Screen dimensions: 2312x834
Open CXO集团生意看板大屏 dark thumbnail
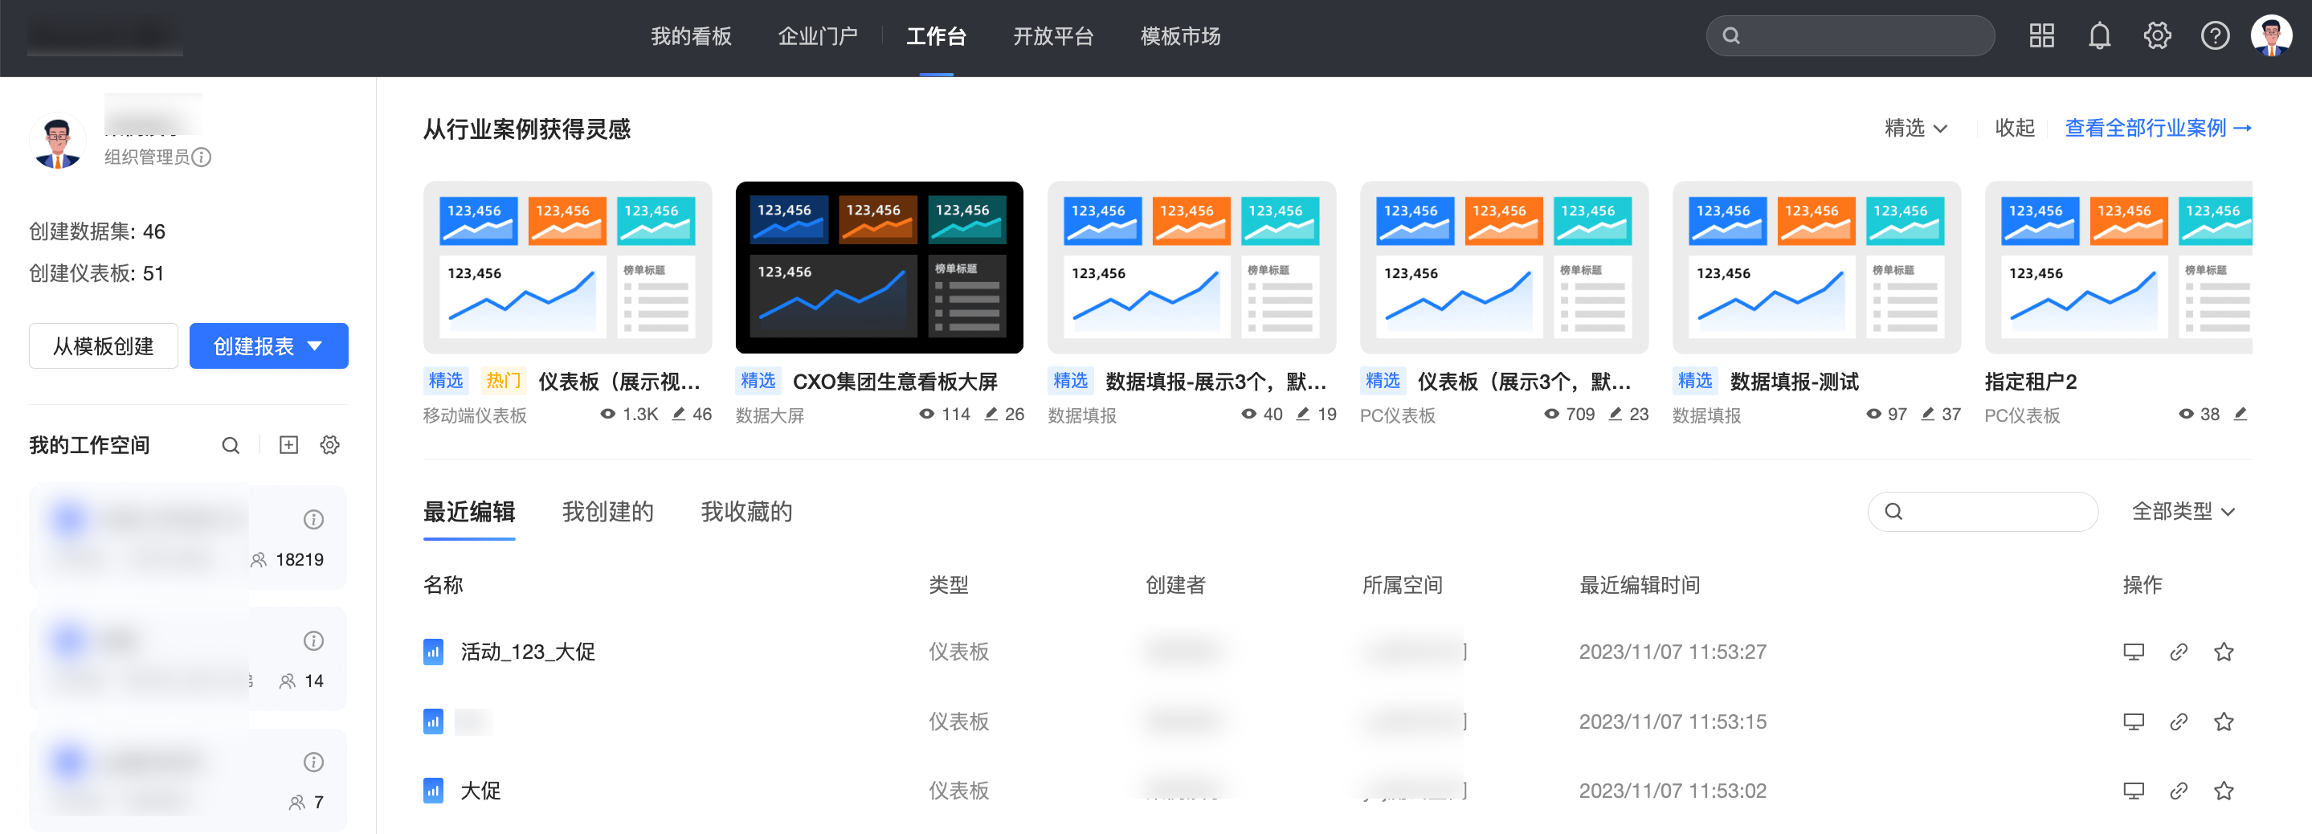(879, 268)
